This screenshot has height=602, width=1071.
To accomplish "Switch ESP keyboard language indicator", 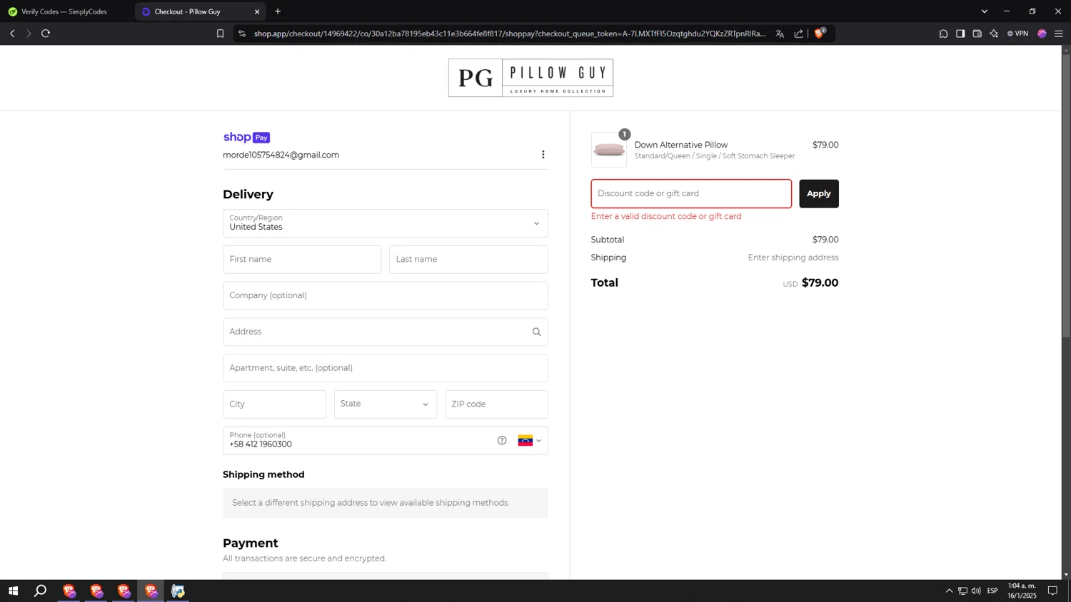I will pos(992,591).
